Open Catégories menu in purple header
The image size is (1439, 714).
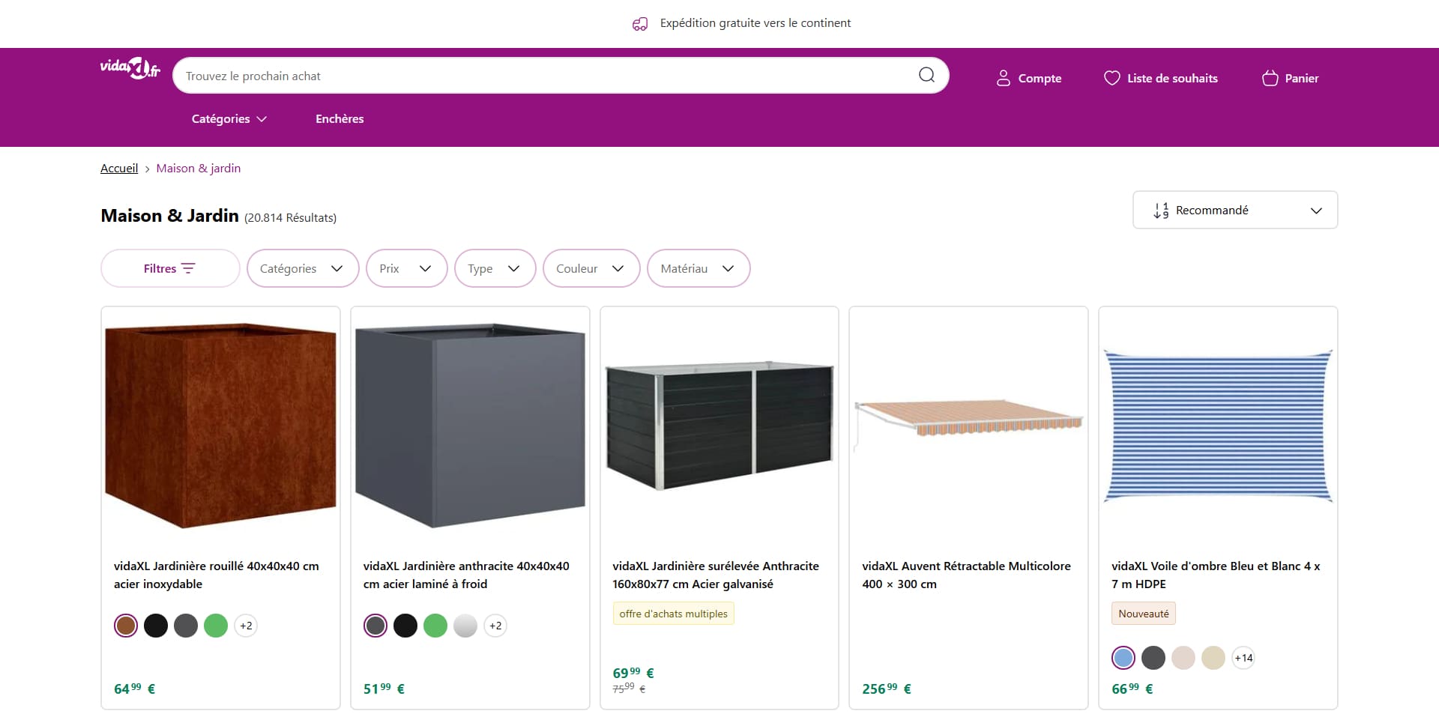tap(229, 118)
